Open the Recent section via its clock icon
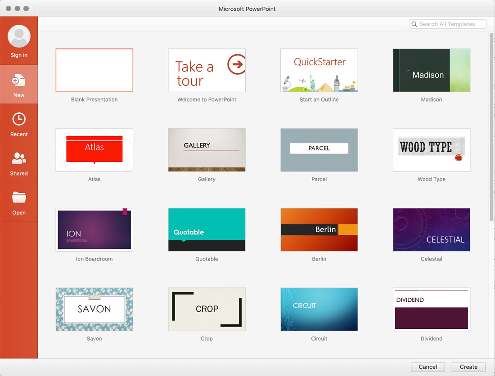The height and width of the screenshot is (376, 495). tap(18, 119)
